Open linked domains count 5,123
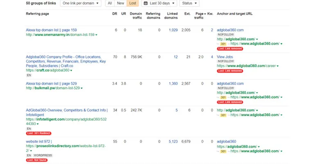 tap(173, 142)
